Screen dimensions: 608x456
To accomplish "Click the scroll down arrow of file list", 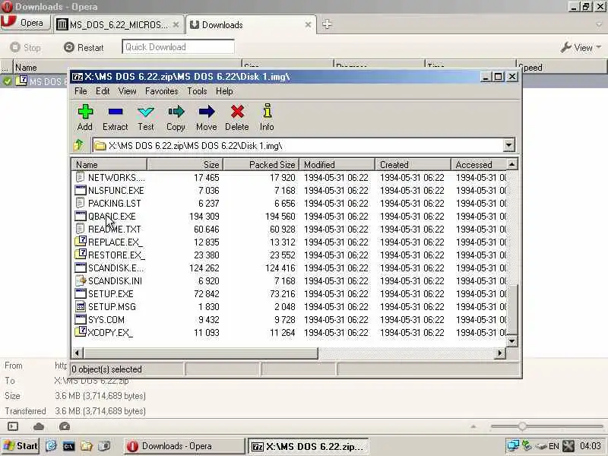I will click(511, 341).
